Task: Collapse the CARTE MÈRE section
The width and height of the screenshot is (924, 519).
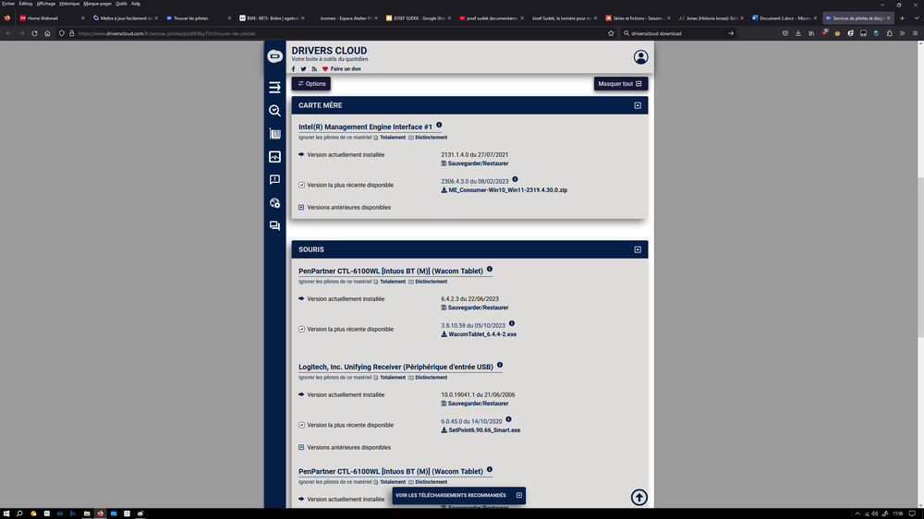Action: pyautogui.click(x=638, y=105)
